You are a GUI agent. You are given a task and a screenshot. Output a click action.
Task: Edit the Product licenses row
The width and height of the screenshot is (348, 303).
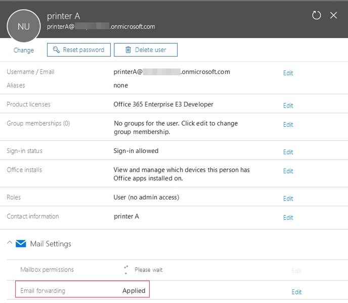[288, 106]
